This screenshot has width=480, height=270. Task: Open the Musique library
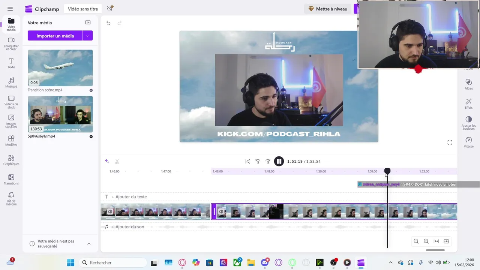(11, 82)
